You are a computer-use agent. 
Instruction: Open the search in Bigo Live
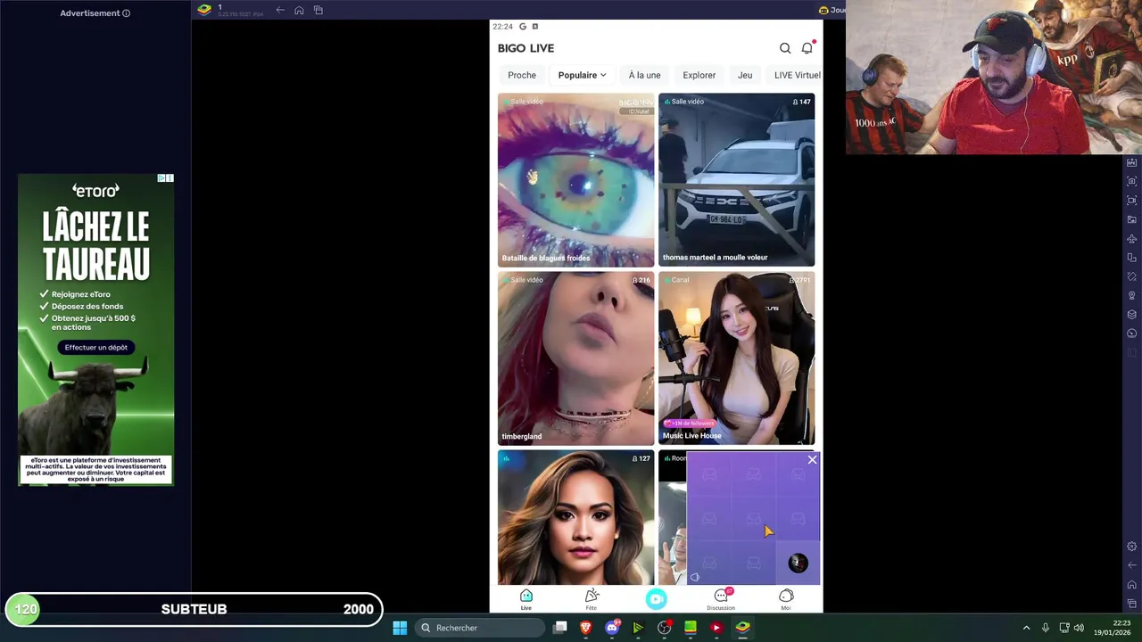pos(785,48)
